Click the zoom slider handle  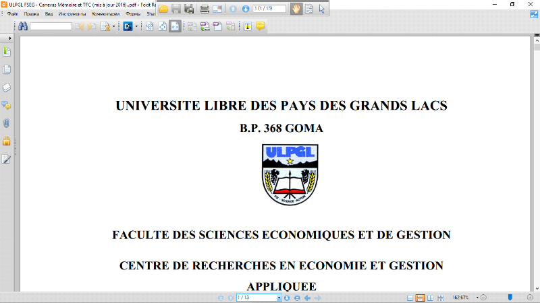coord(510,298)
